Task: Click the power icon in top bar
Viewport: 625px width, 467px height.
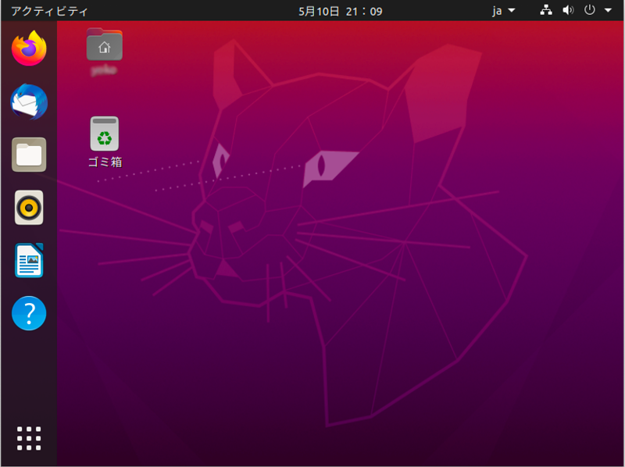Action: click(x=590, y=10)
